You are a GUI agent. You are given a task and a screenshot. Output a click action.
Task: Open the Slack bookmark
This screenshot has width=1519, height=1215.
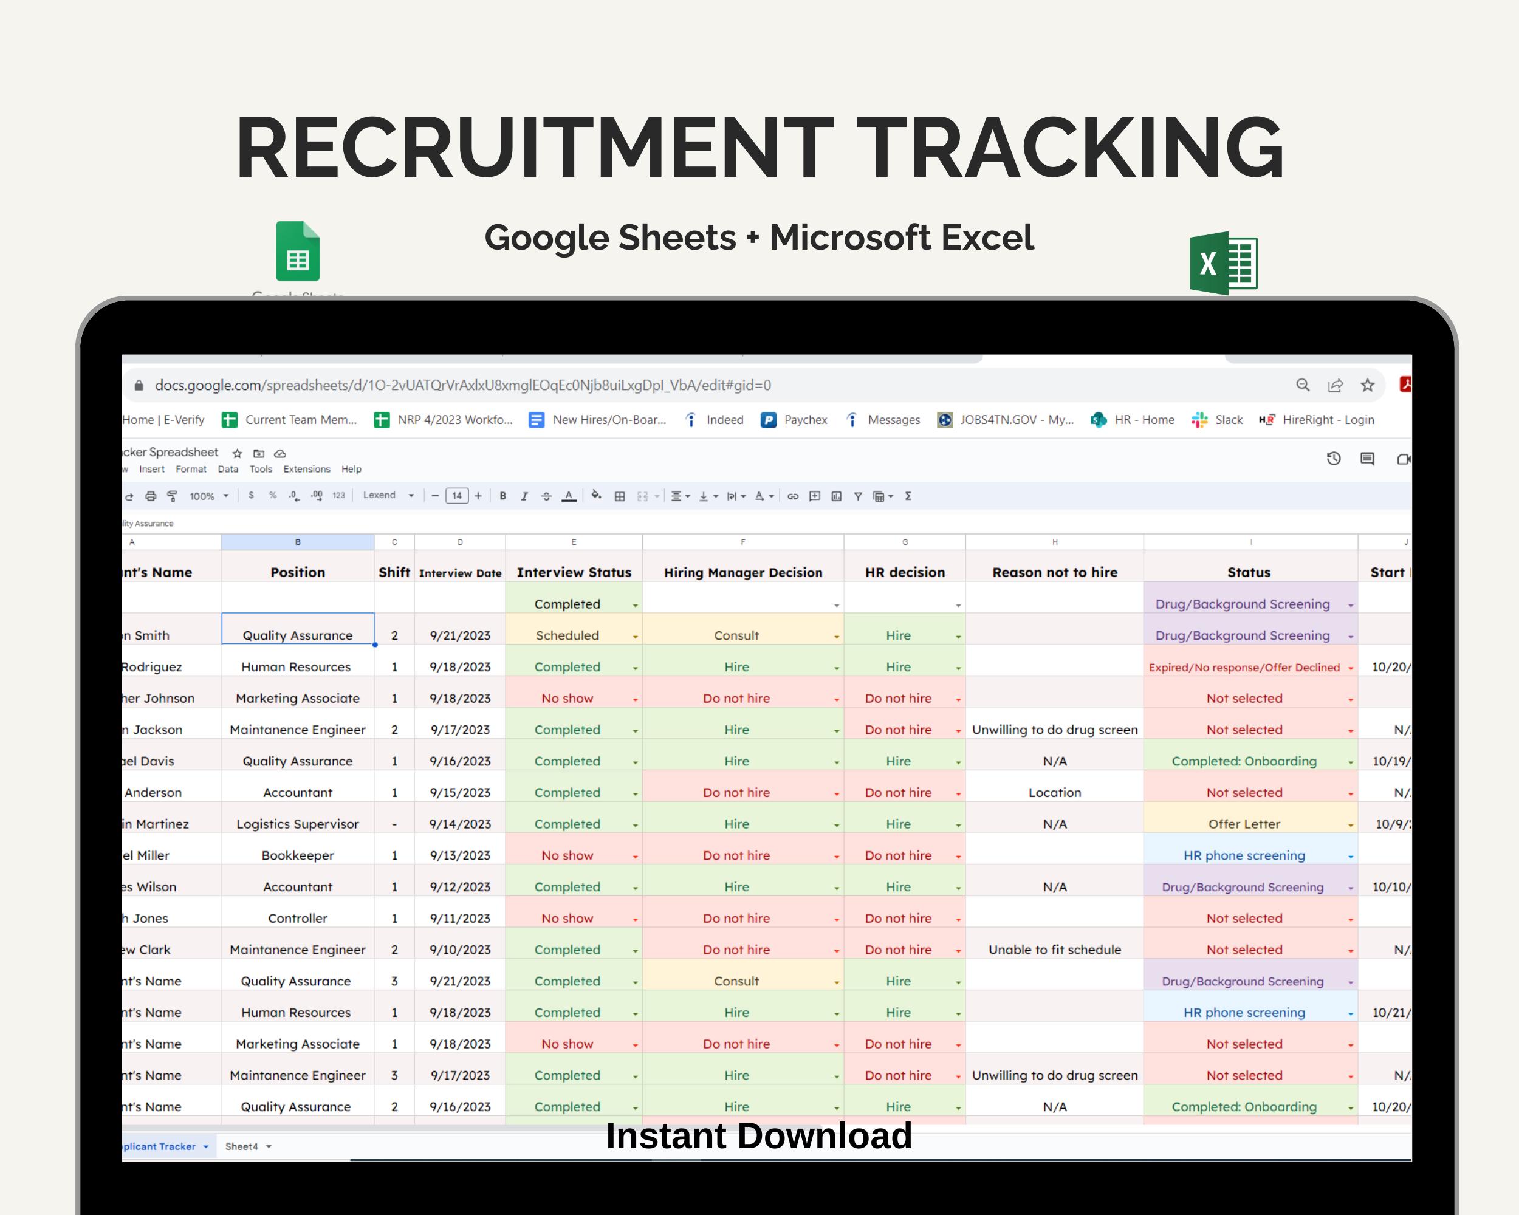pos(1228,420)
